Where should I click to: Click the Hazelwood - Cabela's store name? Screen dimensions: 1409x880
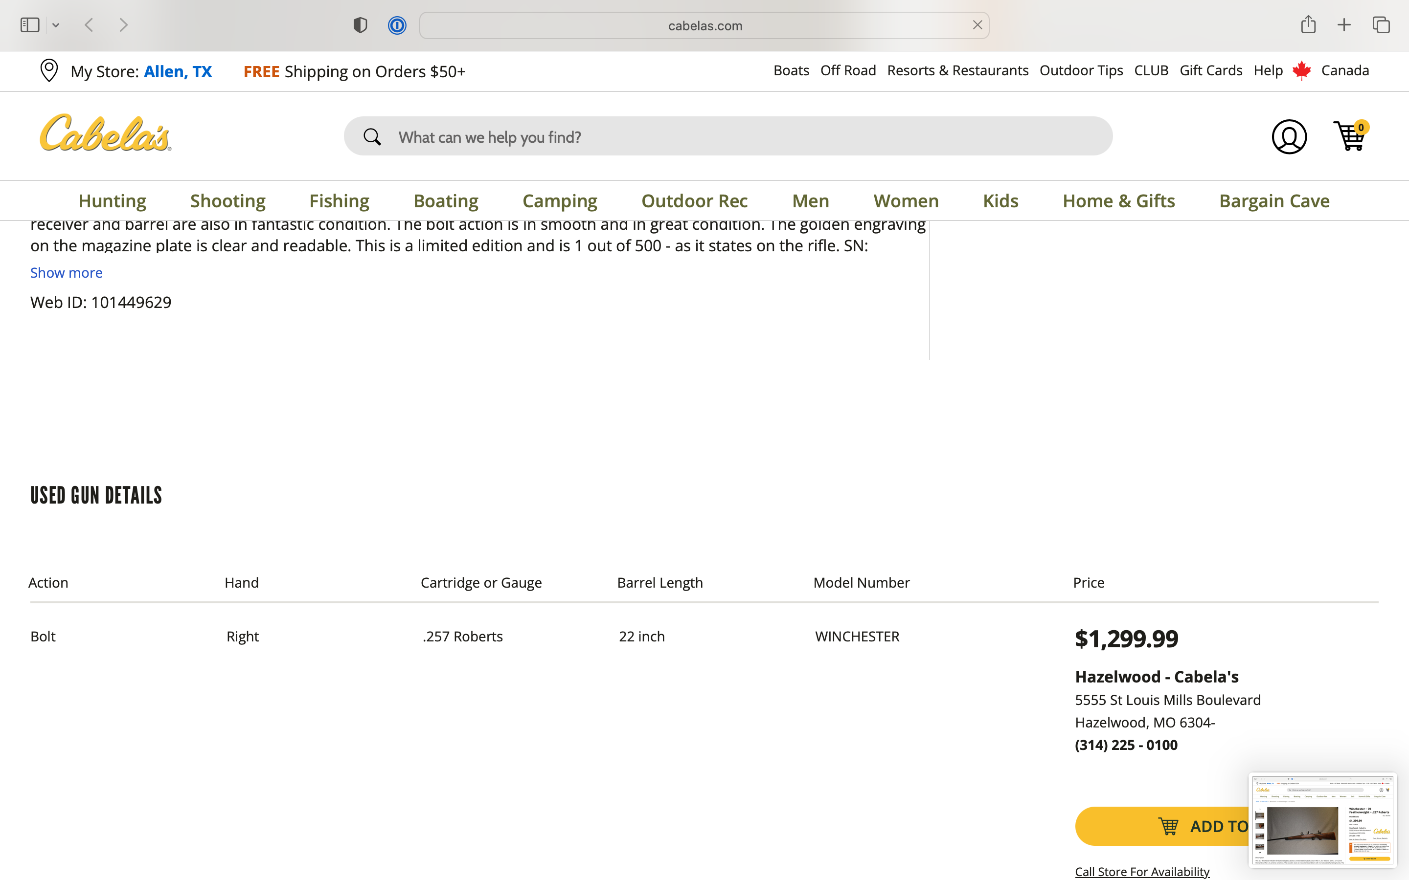tap(1157, 676)
